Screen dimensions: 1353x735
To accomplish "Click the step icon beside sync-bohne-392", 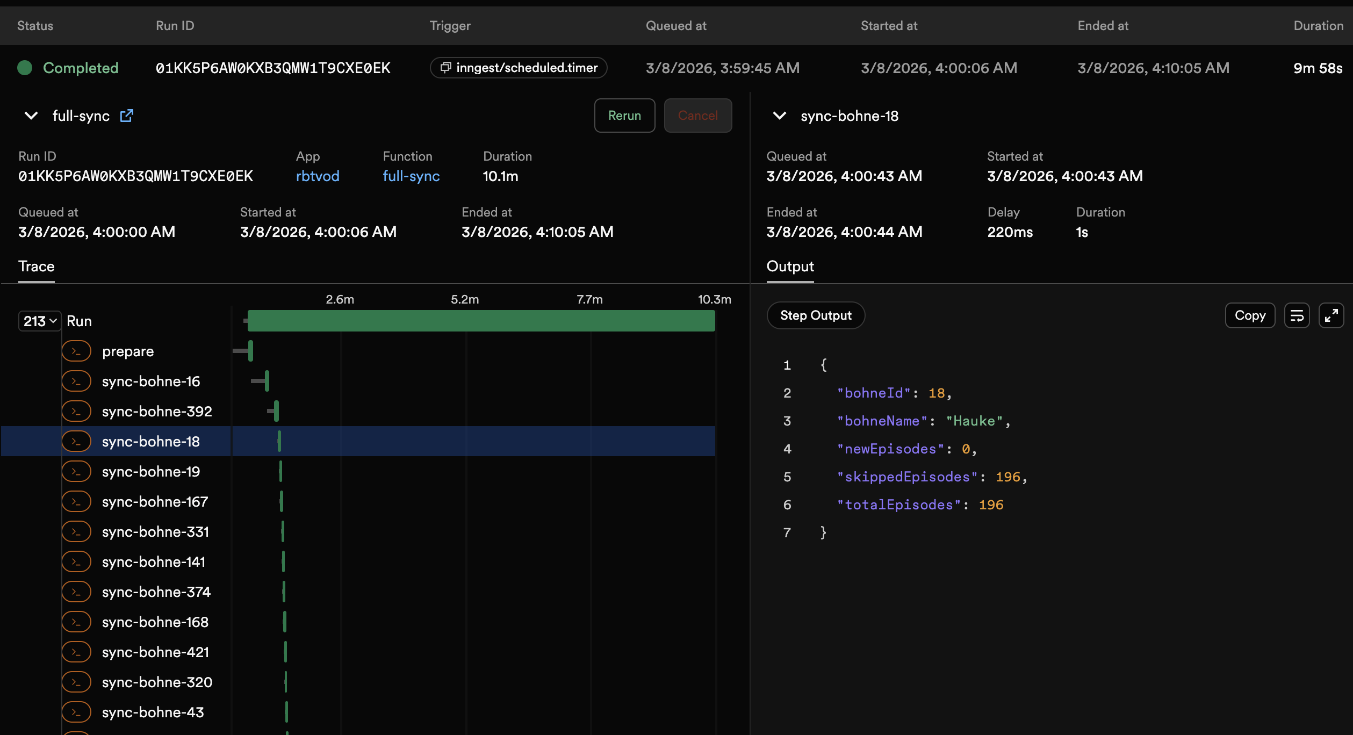I will 76,412.
